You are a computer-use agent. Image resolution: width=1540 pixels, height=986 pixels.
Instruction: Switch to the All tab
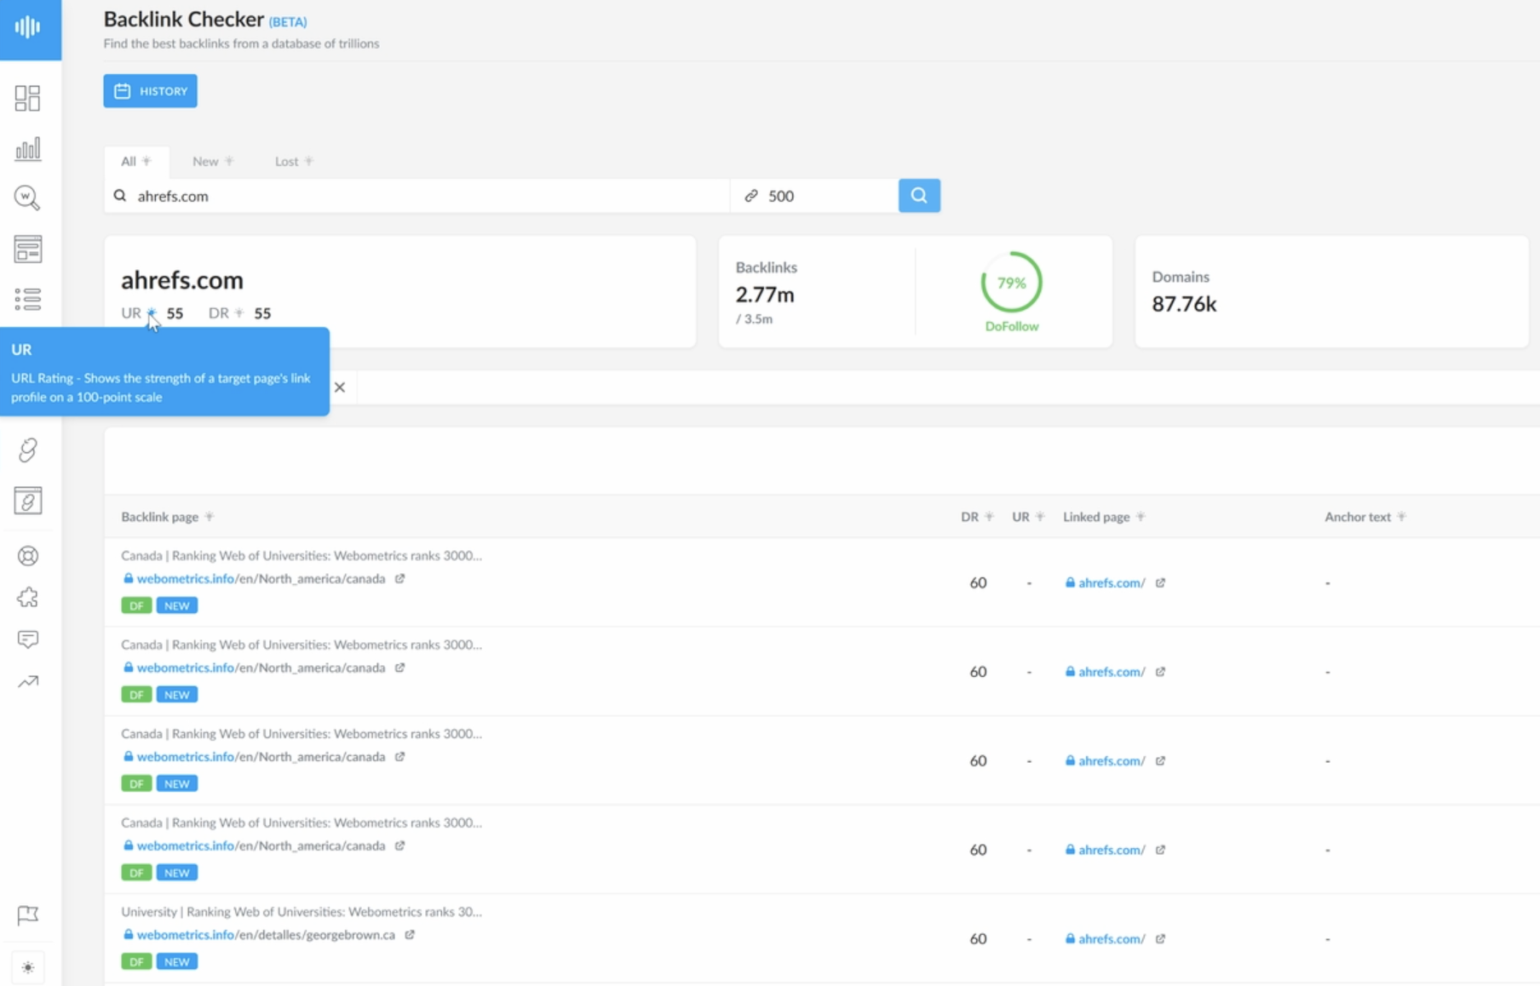tap(136, 161)
